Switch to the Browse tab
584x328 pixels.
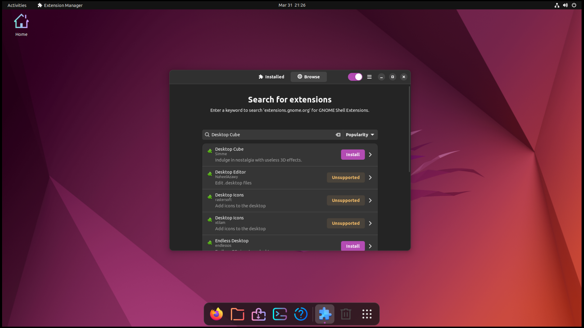click(x=308, y=77)
